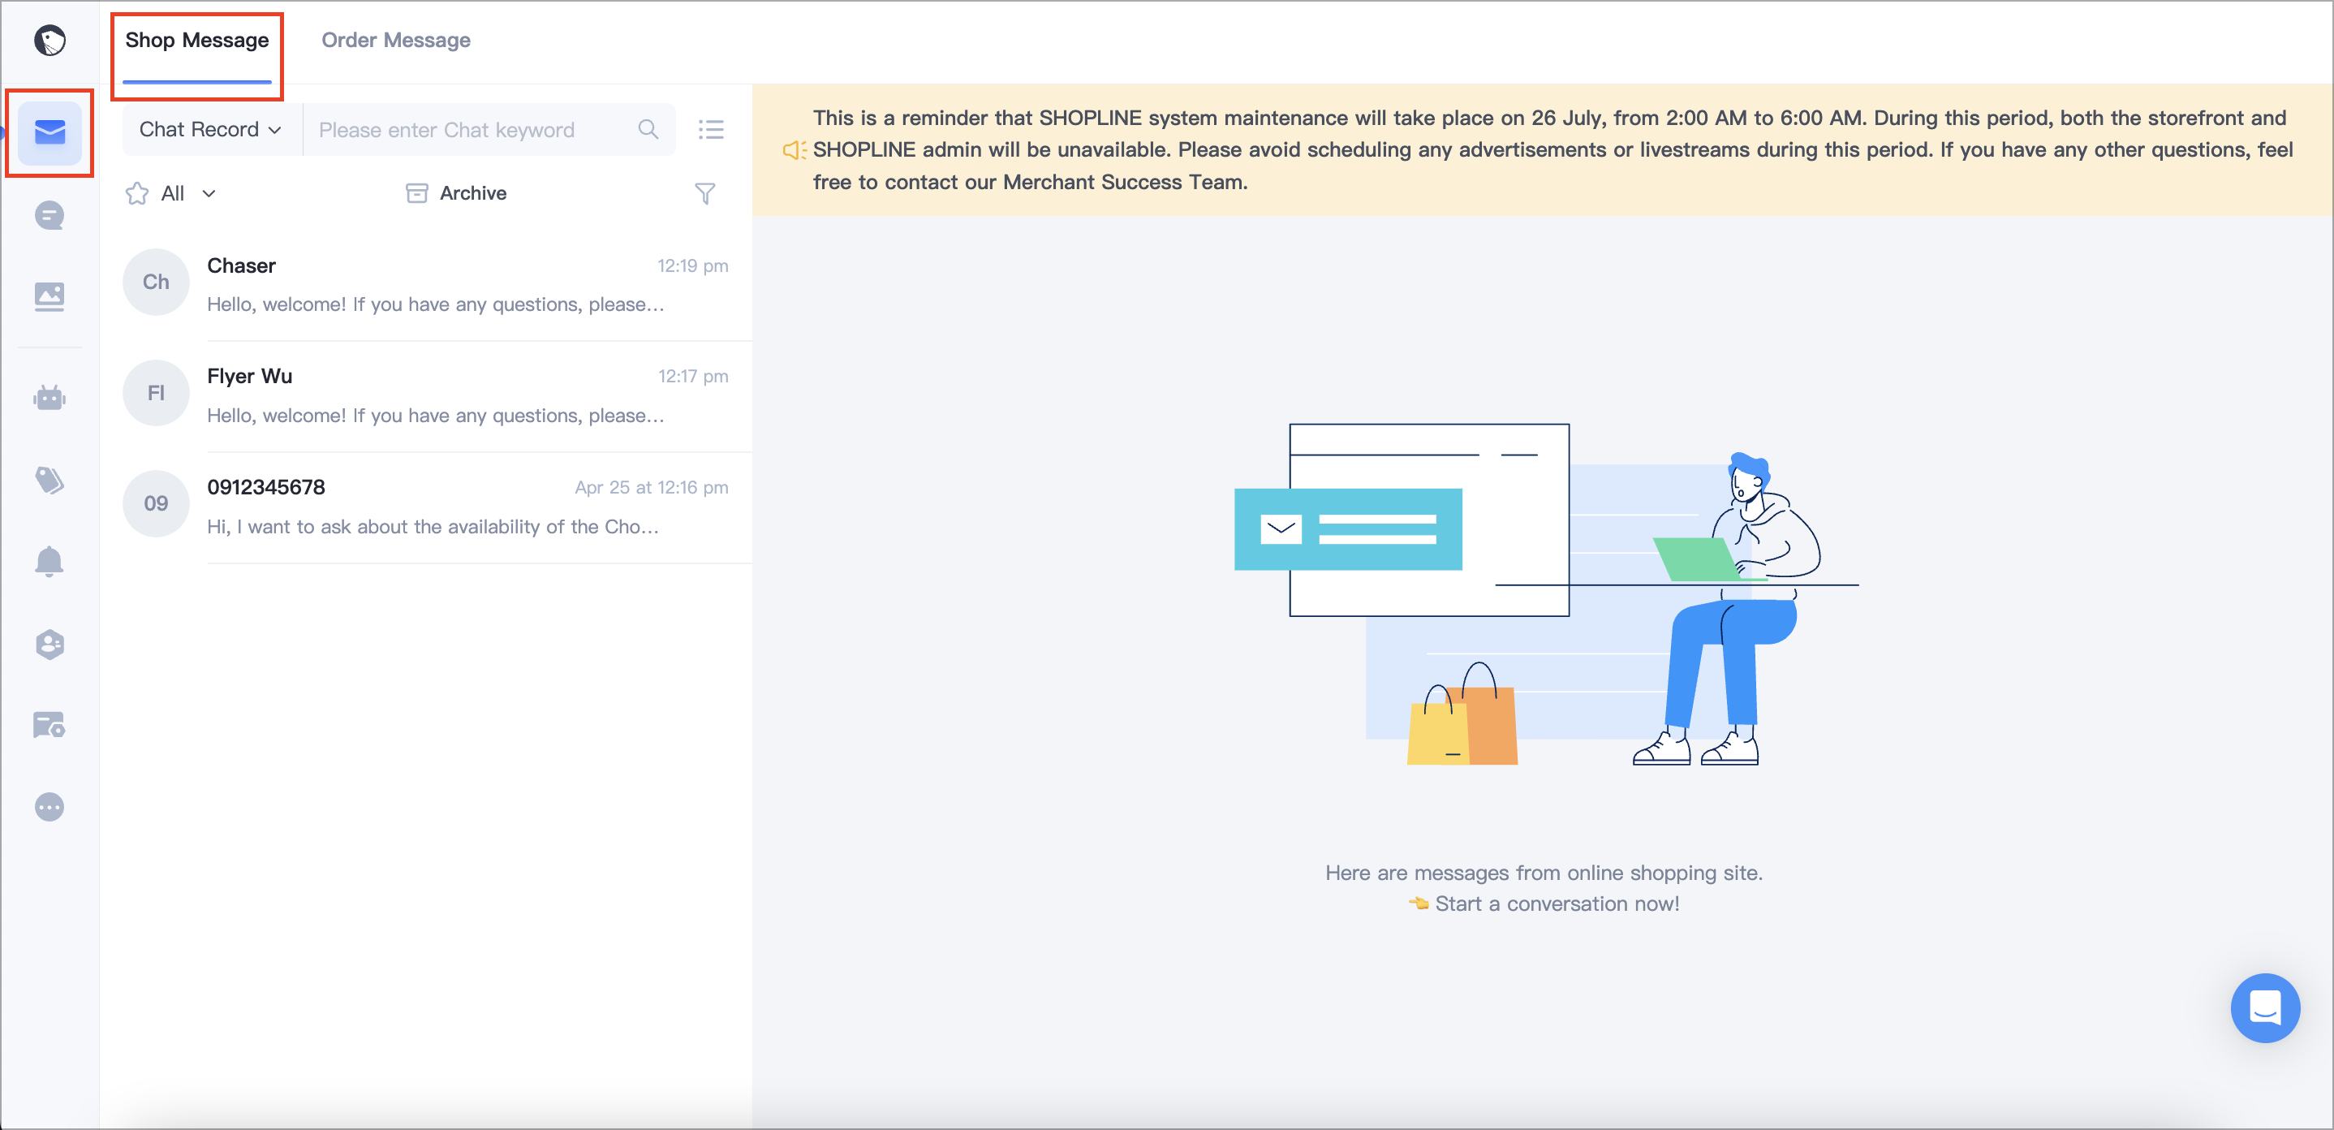Open the image gallery sidebar icon

tap(50, 296)
